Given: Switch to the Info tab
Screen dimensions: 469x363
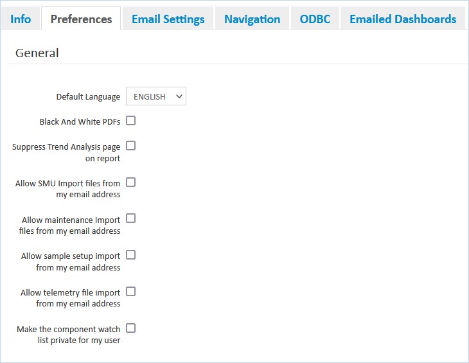Looking at the screenshot, I should [x=21, y=19].
